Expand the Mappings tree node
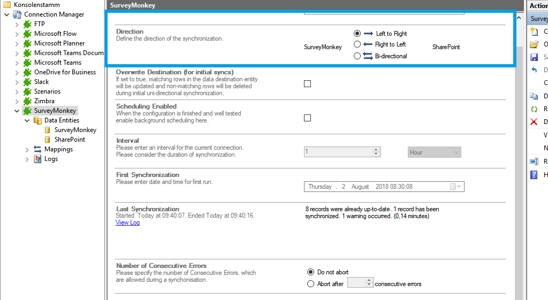The height and width of the screenshot is (300, 548). (27, 149)
